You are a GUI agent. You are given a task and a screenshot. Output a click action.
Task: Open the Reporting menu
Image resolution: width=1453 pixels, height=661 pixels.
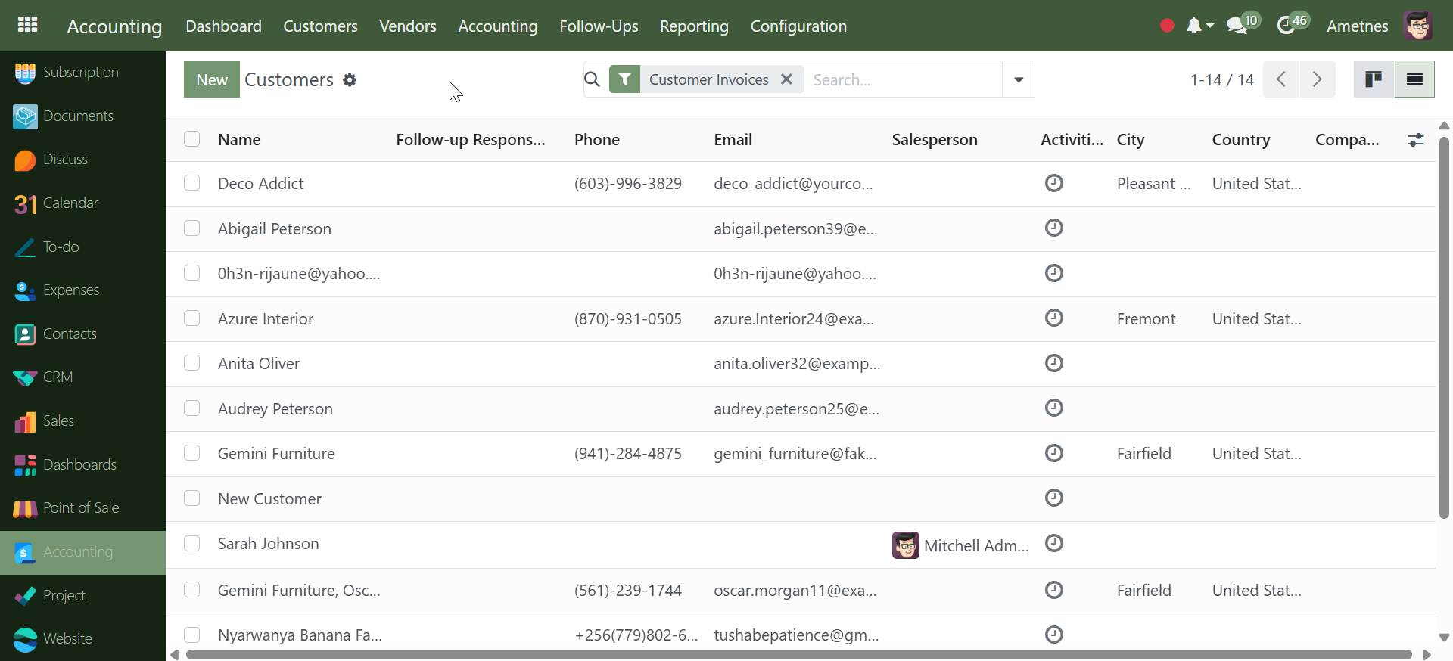[694, 26]
